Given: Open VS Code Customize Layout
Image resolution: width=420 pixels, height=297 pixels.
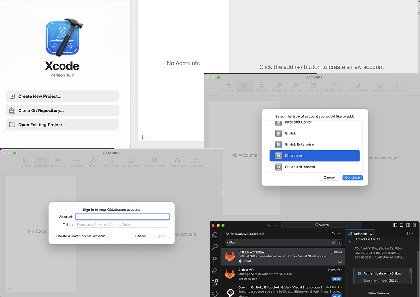Looking at the screenshot, I should click(x=414, y=225).
